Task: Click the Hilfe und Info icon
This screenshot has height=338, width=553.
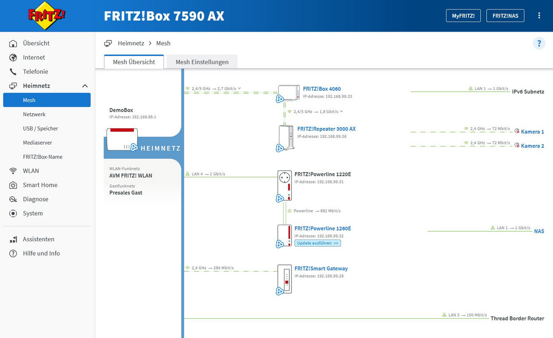Action: (x=13, y=253)
